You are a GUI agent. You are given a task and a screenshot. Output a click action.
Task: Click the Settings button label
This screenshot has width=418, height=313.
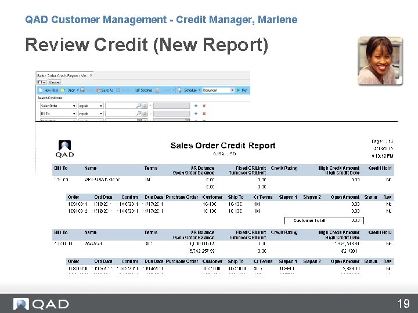146,90
